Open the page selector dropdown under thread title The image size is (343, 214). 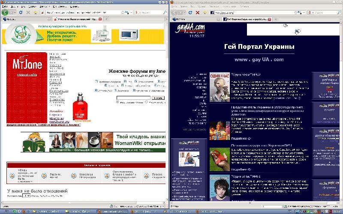pos(26,196)
